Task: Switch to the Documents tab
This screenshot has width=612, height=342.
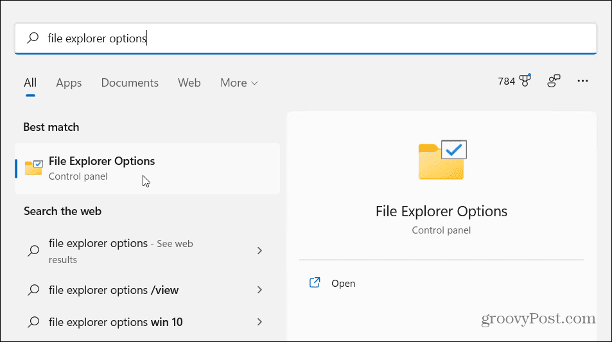Action: click(130, 83)
